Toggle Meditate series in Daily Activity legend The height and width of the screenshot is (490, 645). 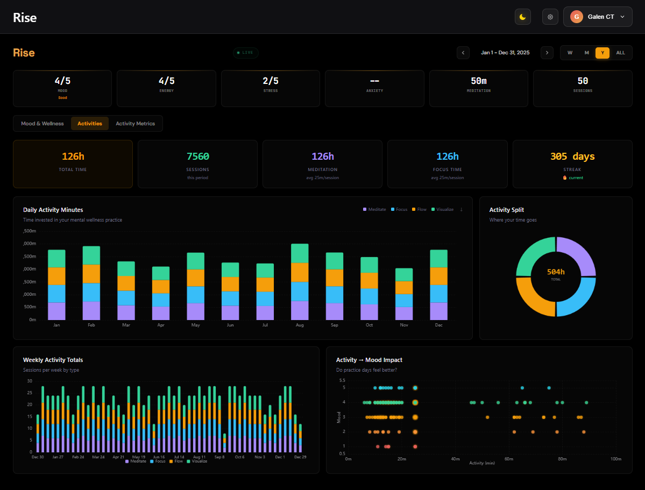coord(374,209)
